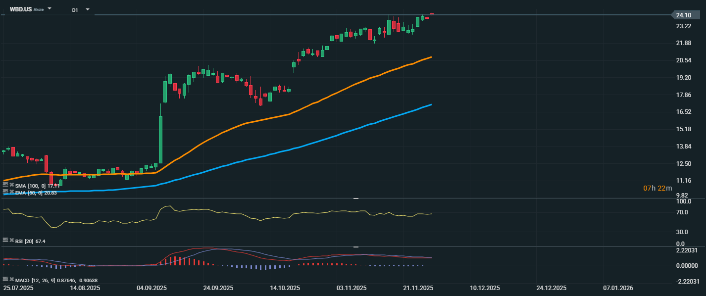Screen dimensions: 706x296
Task: Click the candle countdown timer 07h 22m
Action: (657, 188)
